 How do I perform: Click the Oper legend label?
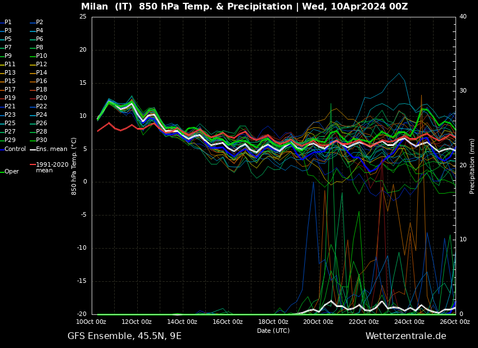point(12,172)
